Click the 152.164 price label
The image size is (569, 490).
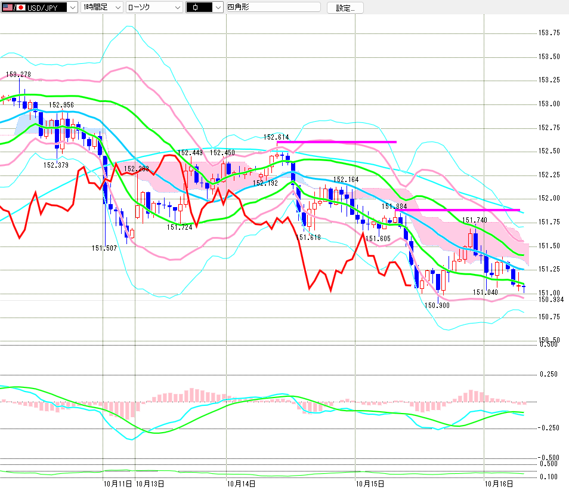346,179
